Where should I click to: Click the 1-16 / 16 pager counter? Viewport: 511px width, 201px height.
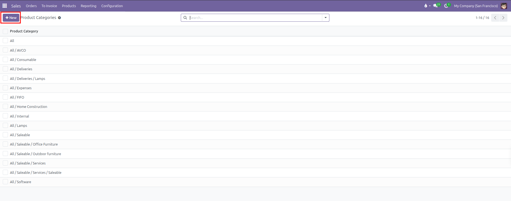coord(482,18)
